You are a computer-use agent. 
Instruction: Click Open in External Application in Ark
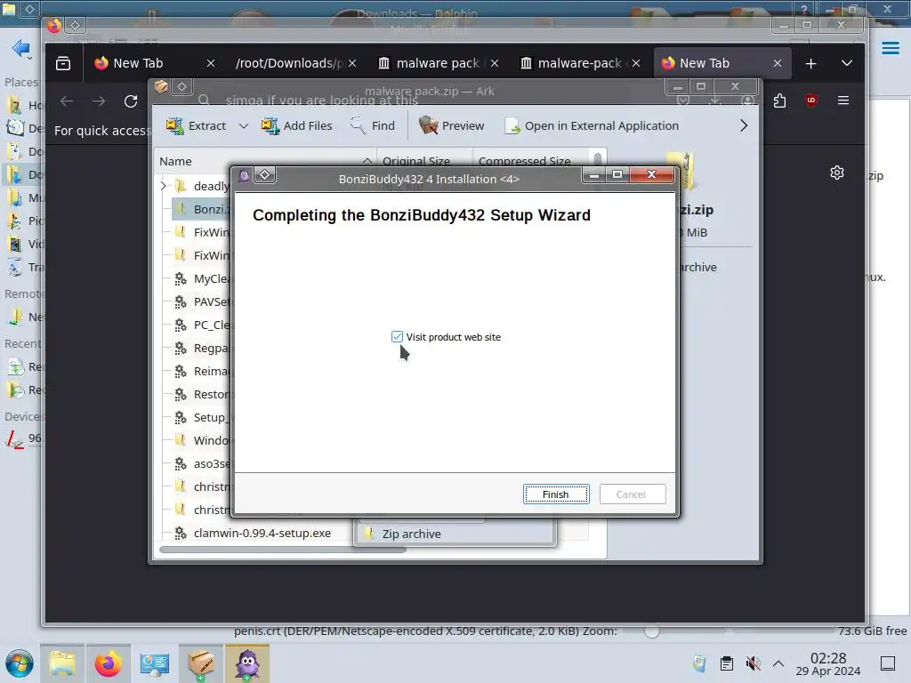[x=592, y=125]
